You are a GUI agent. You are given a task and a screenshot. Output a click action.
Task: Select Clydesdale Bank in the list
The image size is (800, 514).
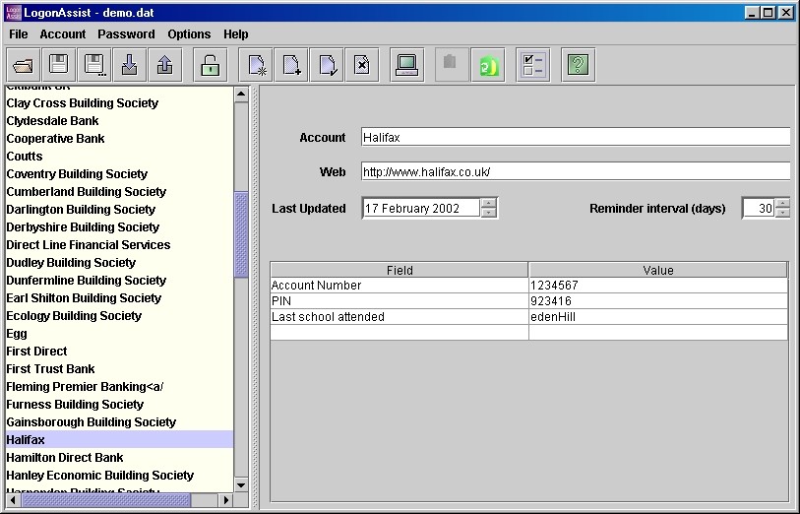point(119,121)
